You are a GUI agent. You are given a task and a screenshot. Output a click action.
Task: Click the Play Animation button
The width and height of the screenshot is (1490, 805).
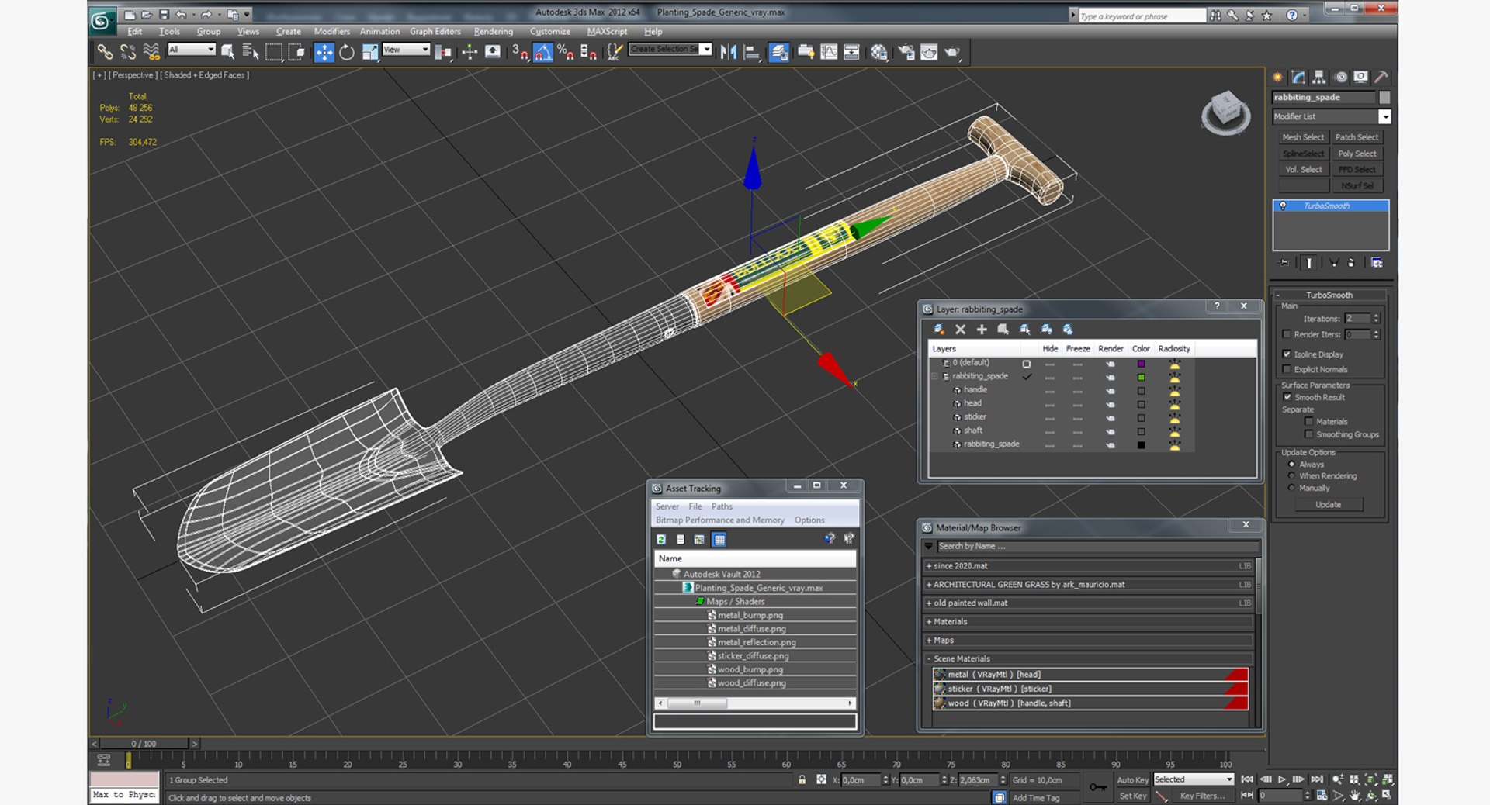1282,779
